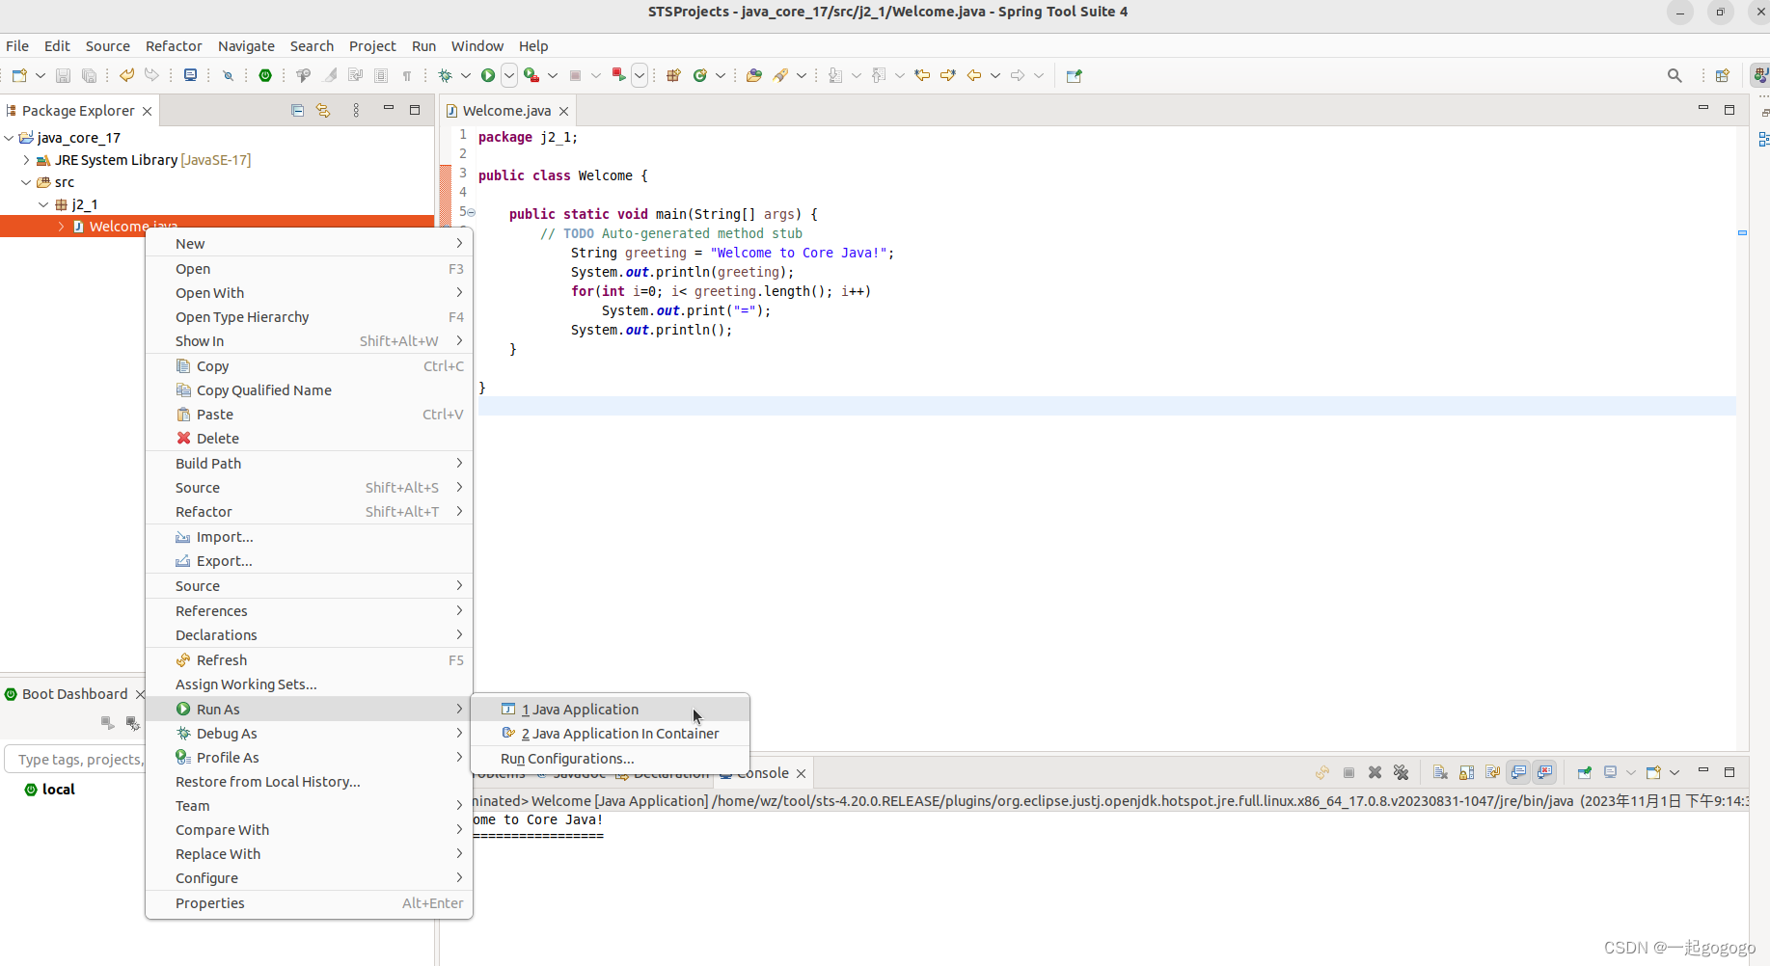1770x966 pixels.
Task: Select Run Configurations from the submenu
Action: point(567,759)
